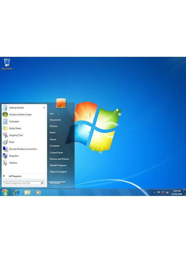Click the Windows Start orb button
Image resolution: width=186 pixels, height=253 pixels.
(x=5, y=193)
